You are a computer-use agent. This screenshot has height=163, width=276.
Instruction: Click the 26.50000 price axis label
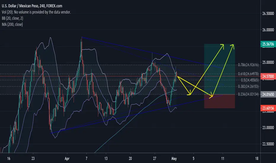pos(268,14)
